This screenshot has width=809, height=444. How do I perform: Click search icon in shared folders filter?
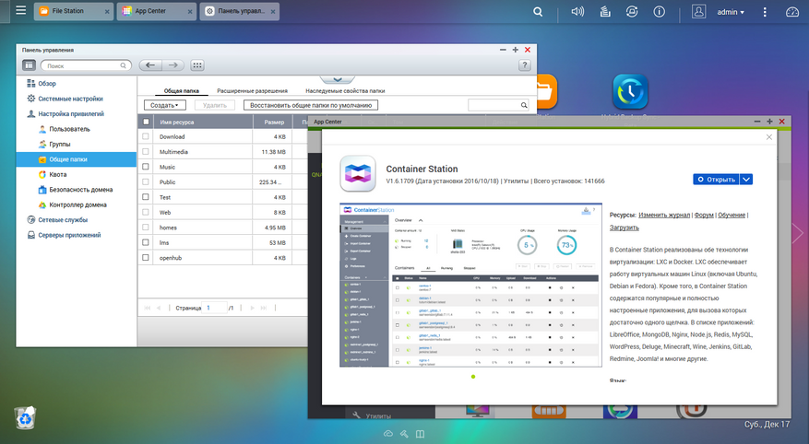(524, 105)
